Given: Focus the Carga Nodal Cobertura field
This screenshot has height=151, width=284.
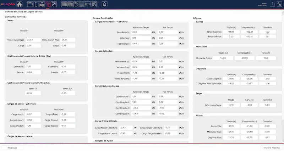Looking at the screenshot, I should tap(126, 127).
